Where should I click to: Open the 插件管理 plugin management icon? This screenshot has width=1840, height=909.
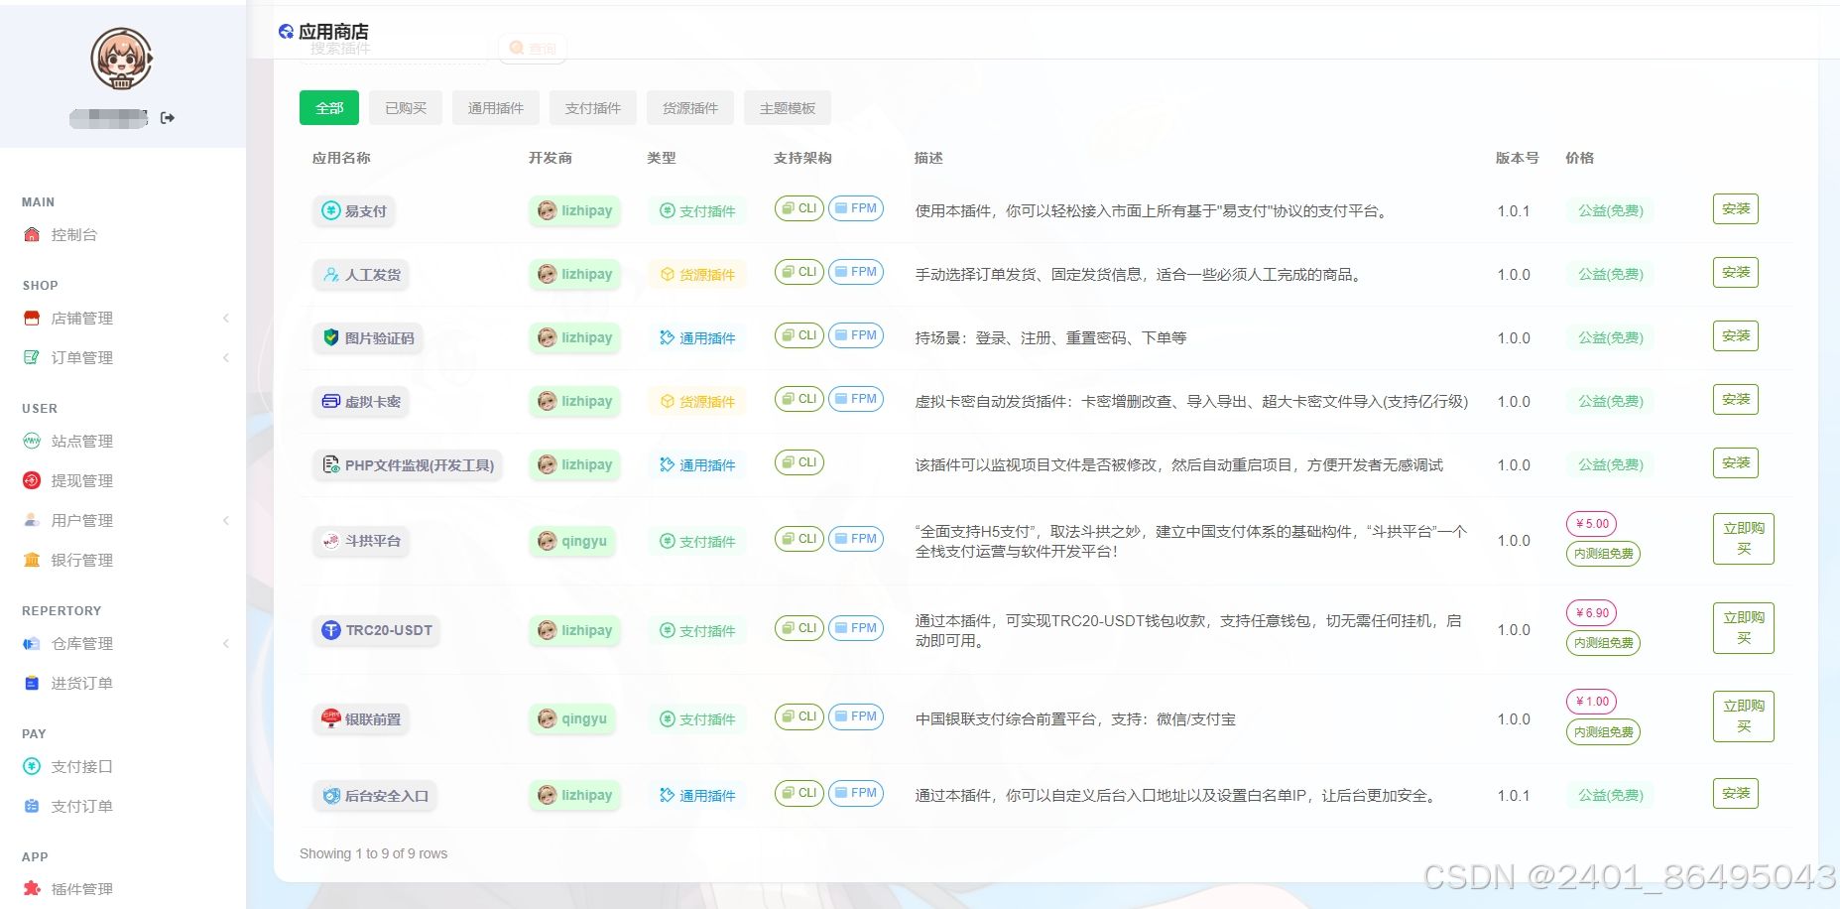(31, 889)
